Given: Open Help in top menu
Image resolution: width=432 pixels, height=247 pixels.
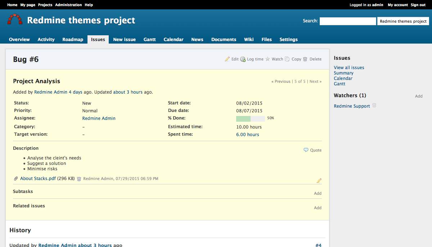Looking at the screenshot, I should click(89, 5).
